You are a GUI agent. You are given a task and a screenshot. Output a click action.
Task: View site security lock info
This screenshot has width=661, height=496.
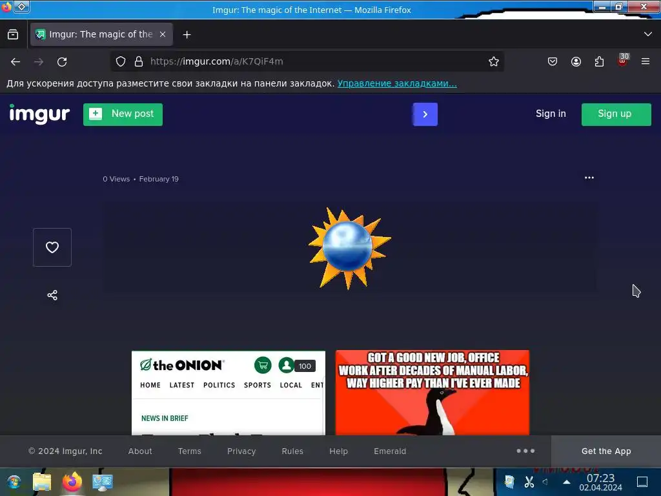tap(139, 61)
